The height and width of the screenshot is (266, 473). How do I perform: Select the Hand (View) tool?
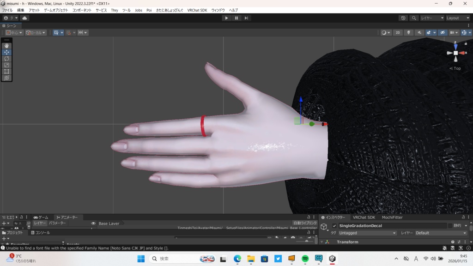[x=6, y=46]
